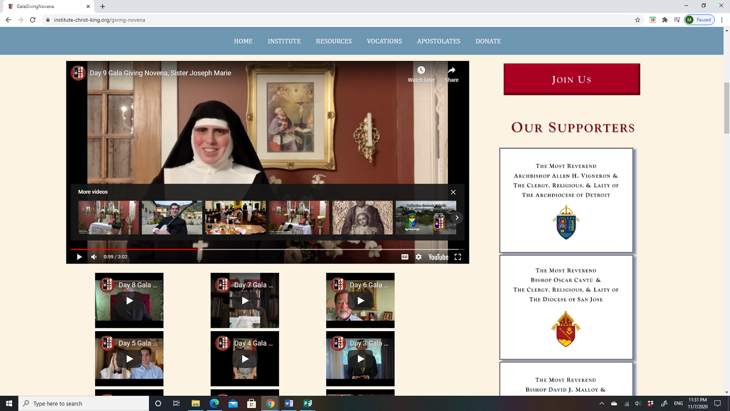Open the system volume tray icon
Image resolution: width=730 pixels, height=411 pixels.
(638, 403)
